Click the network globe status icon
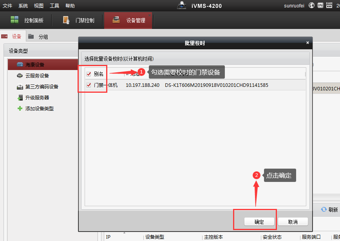The image size is (340, 241). pyautogui.click(x=311, y=5)
